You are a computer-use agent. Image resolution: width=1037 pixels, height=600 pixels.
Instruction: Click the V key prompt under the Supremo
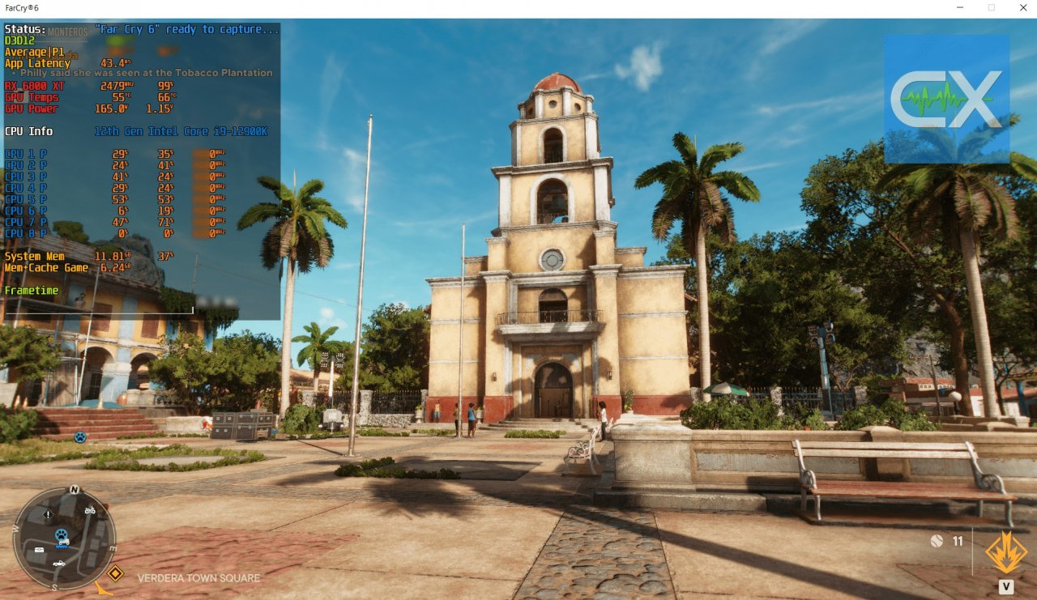point(1005,586)
